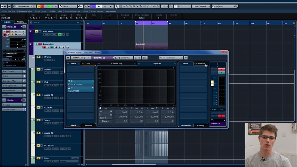Go to previous marker in transport
The image size is (297, 167).
pyautogui.click(x=86, y=6)
